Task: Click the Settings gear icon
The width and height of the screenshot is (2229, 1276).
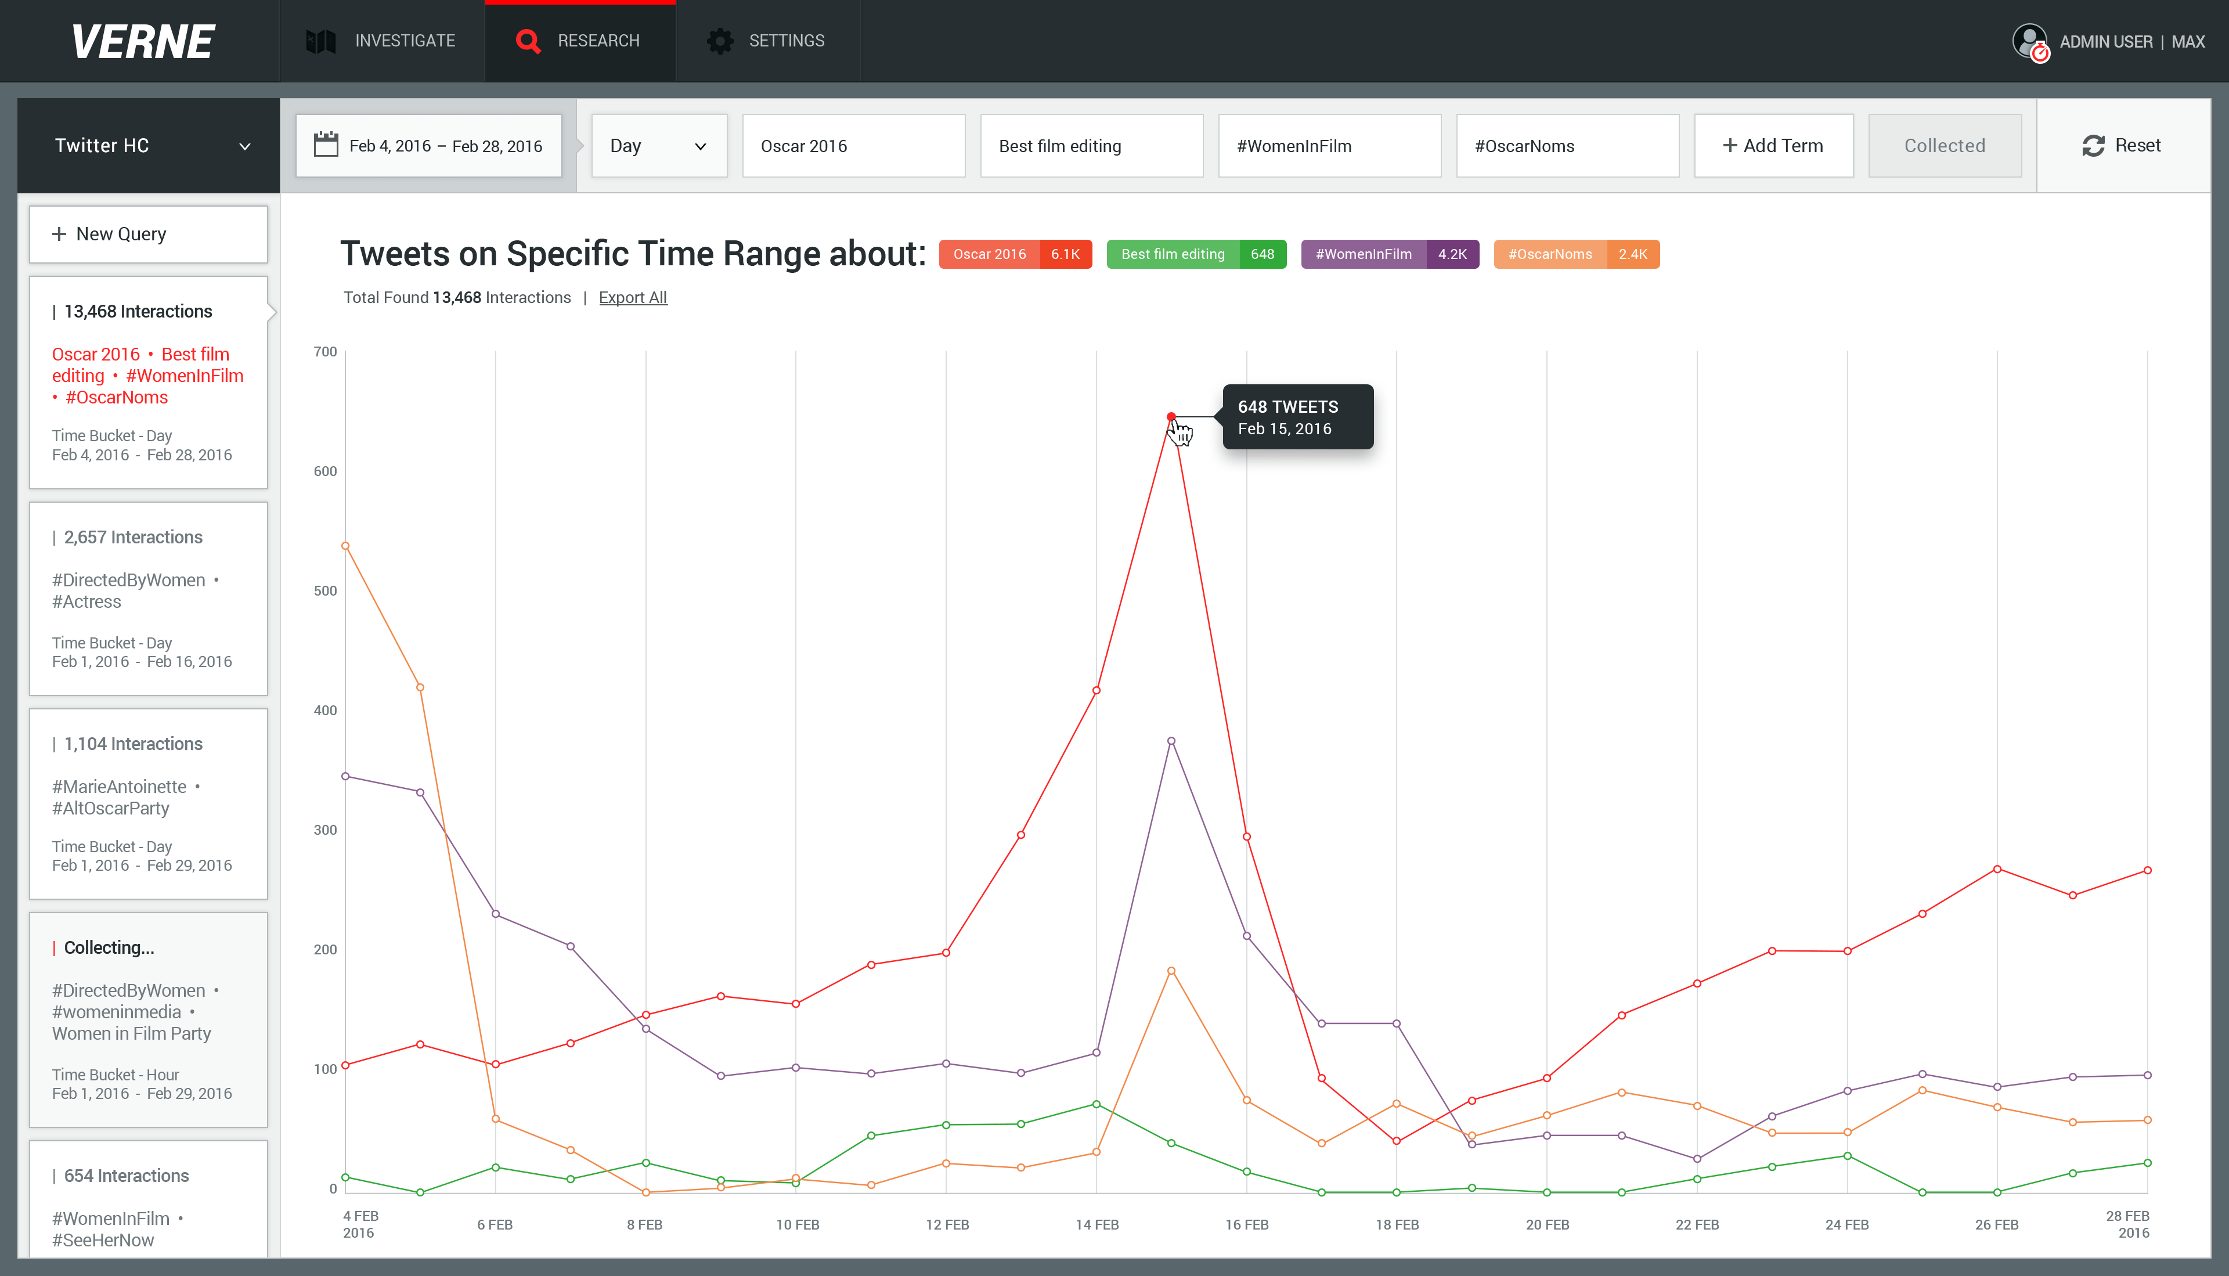Action: tap(719, 41)
